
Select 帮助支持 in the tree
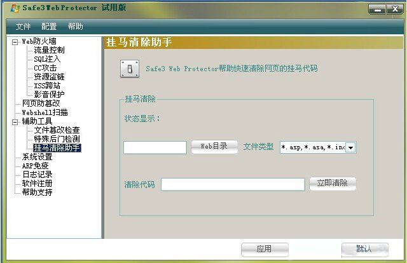(x=37, y=192)
